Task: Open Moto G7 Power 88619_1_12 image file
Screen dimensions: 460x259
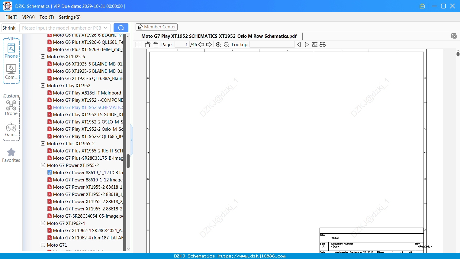Action: [85, 180]
